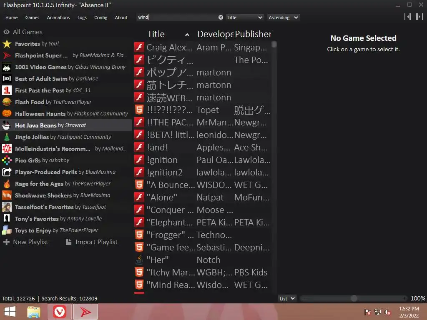Viewport: 427px width, 320px height.
Task: Open the Games tab
Action: tap(32, 17)
